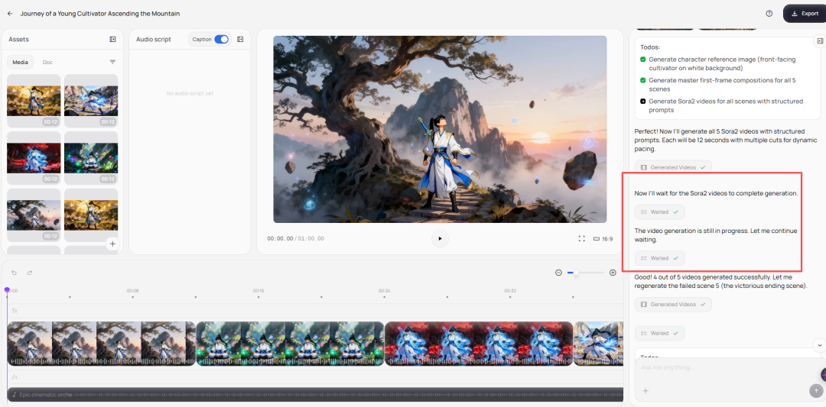Open the 16:9 aspect ratio selector
Viewport: 826px width, 407px height.
tap(603, 239)
